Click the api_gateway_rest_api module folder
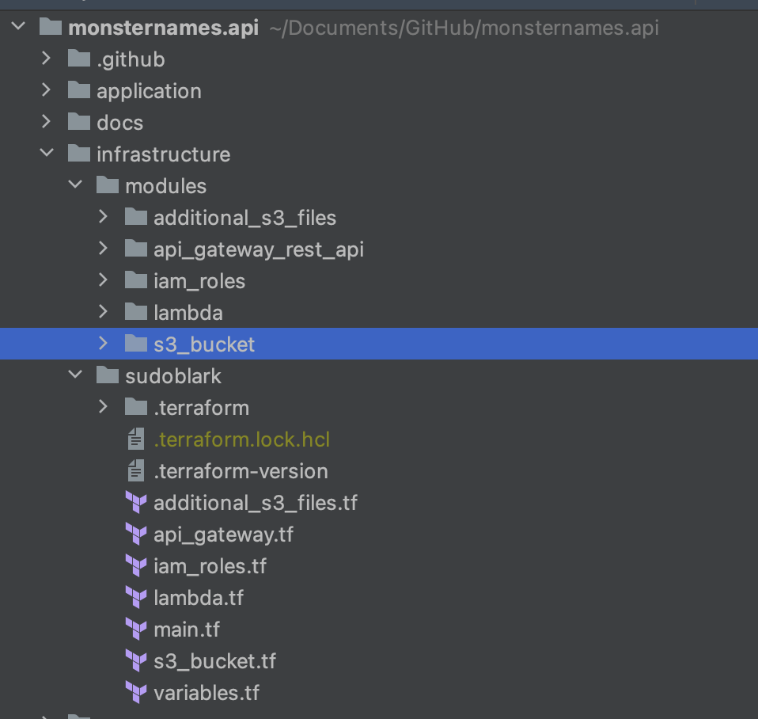The height and width of the screenshot is (719, 758). click(x=260, y=249)
